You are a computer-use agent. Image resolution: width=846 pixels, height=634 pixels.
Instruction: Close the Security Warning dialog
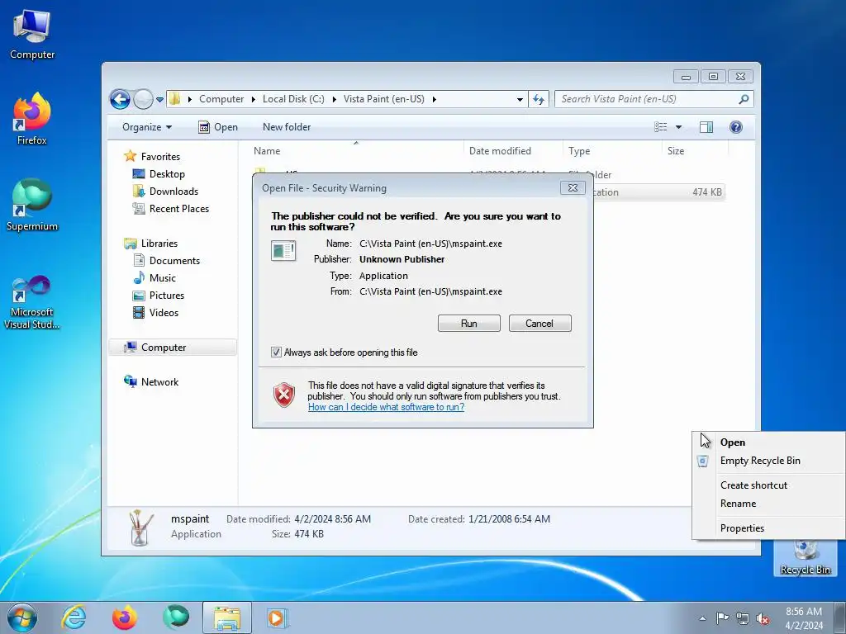573,187
